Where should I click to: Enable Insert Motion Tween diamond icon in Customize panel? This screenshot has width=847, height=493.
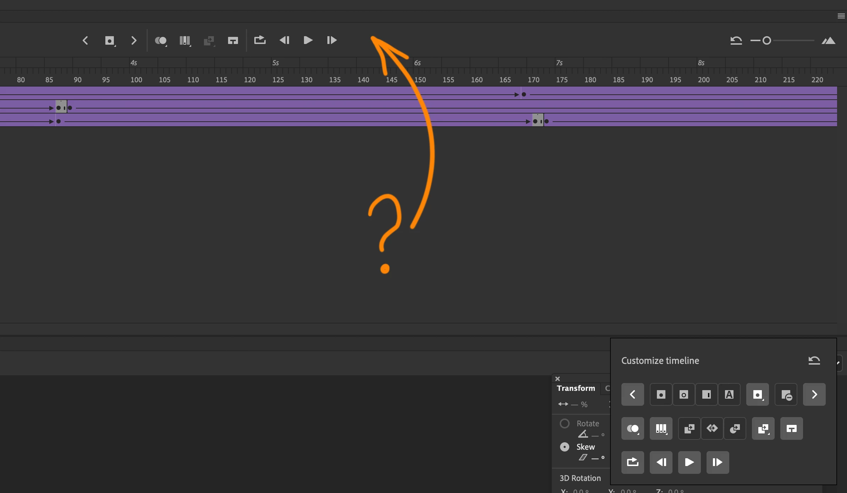click(712, 428)
